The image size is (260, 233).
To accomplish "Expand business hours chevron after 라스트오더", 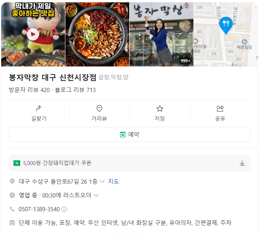I will (96, 195).
